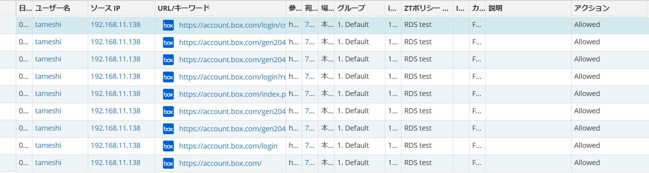Screen dimensions: 649x173
Task: Click the Box icon beside https://account.box.com/
Action: 168,163
